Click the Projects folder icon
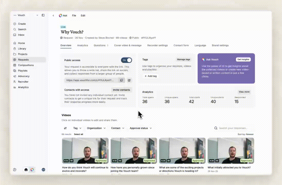 15,54
